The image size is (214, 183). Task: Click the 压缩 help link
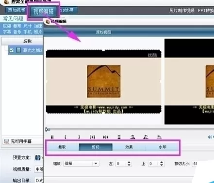click(7, 26)
